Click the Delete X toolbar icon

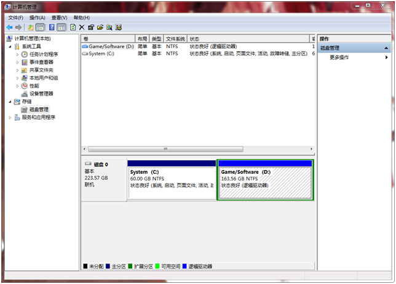click(82, 28)
